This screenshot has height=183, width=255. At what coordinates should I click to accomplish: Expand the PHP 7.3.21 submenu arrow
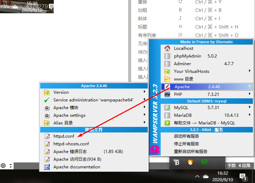(250, 94)
